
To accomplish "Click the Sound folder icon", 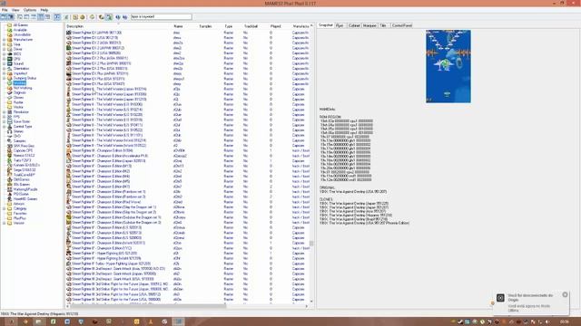I will (10, 63).
